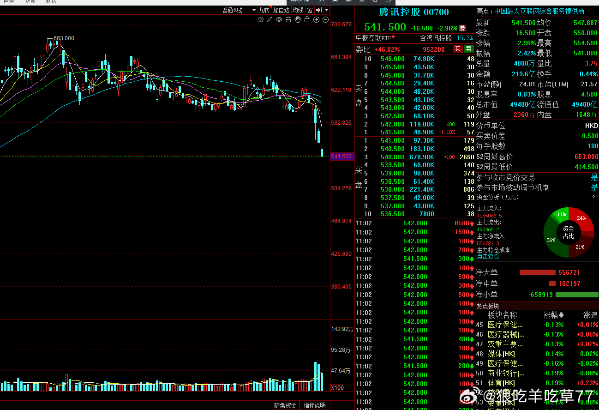The image size is (599, 410).
Task: Zoom in chart with plus icon
Action: (316, 19)
